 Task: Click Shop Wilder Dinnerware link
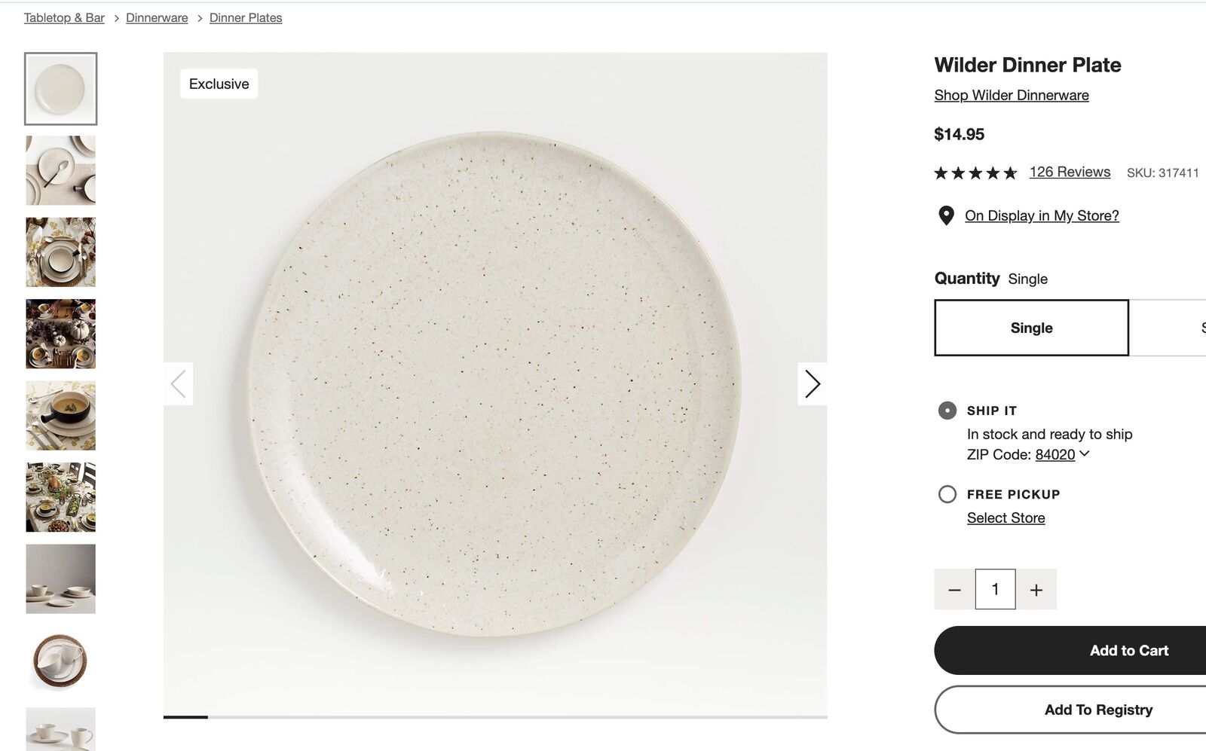[1012, 95]
